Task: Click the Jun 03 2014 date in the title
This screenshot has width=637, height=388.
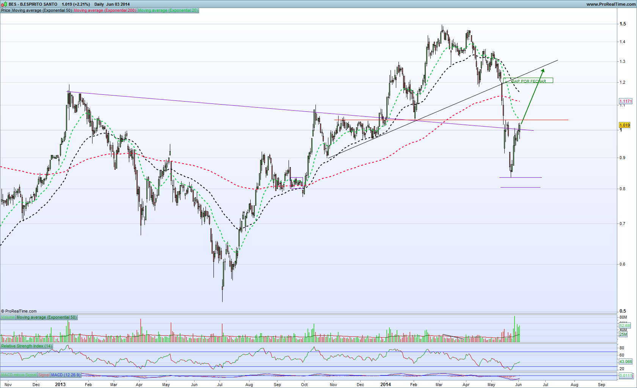Action: [118, 4]
